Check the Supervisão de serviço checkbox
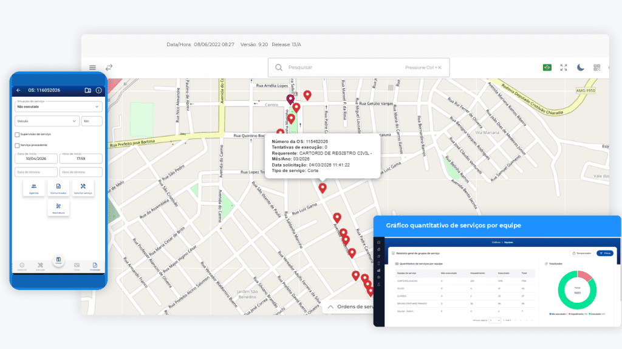 [x=17, y=134]
